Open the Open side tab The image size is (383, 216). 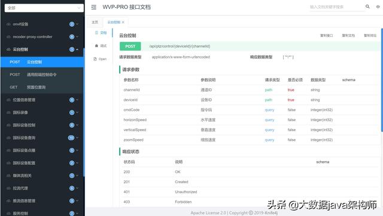coord(100,59)
